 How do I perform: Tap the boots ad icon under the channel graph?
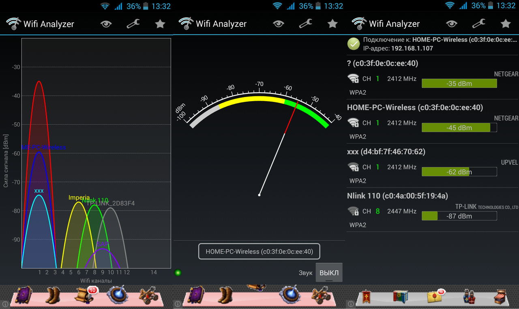[x=53, y=295]
